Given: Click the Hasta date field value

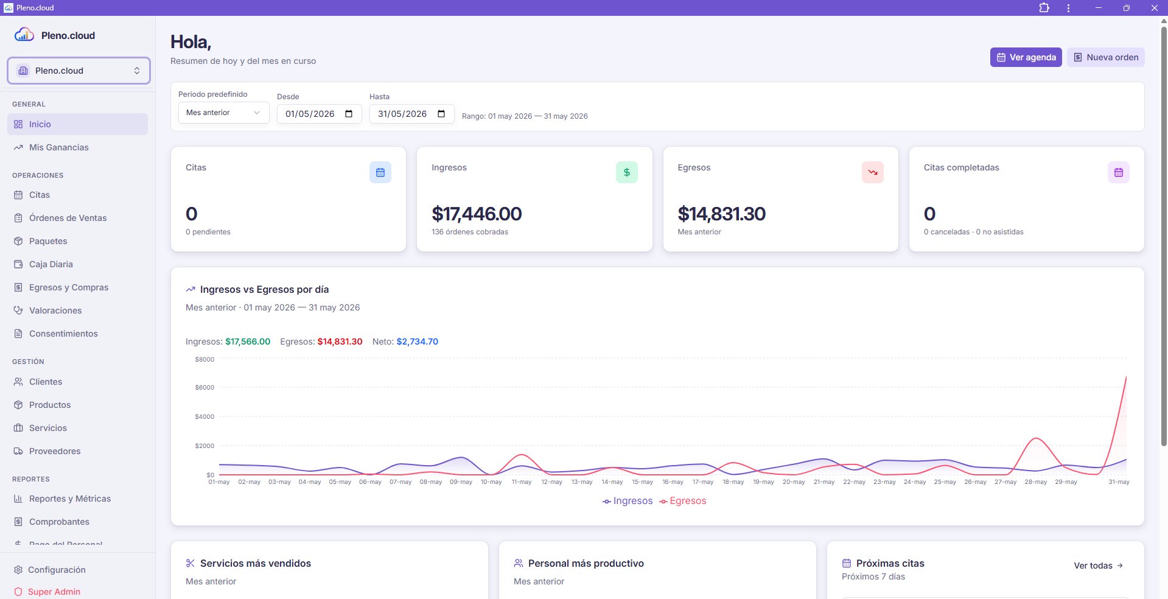Looking at the screenshot, I should (x=402, y=114).
